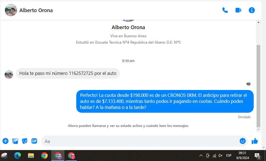Attach a photo using the image icon

click(15, 141)
